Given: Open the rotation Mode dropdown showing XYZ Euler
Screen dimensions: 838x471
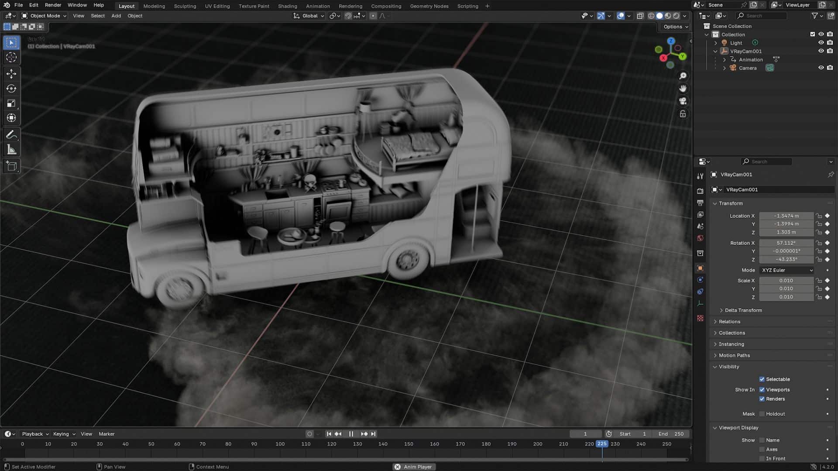Looking at the screenshot, I should tap(786, 270).
